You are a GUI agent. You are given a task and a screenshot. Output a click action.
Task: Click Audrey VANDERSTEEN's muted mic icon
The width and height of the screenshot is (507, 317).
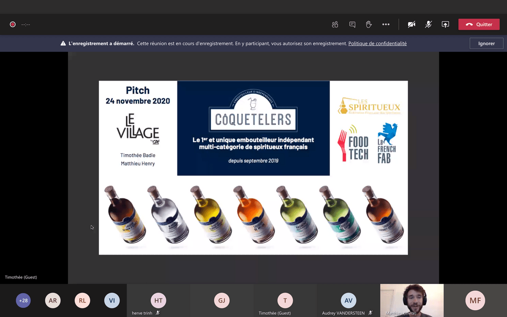[x=370, y=313]
